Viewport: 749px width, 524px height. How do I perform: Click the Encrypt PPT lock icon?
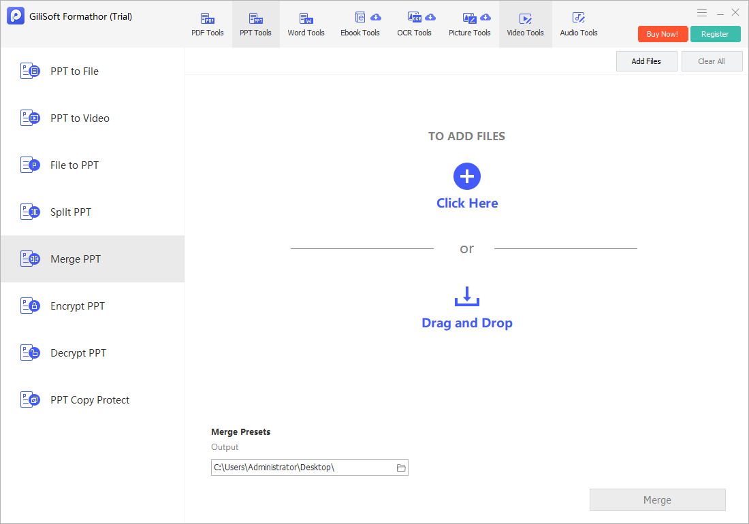tap(30, 306)
